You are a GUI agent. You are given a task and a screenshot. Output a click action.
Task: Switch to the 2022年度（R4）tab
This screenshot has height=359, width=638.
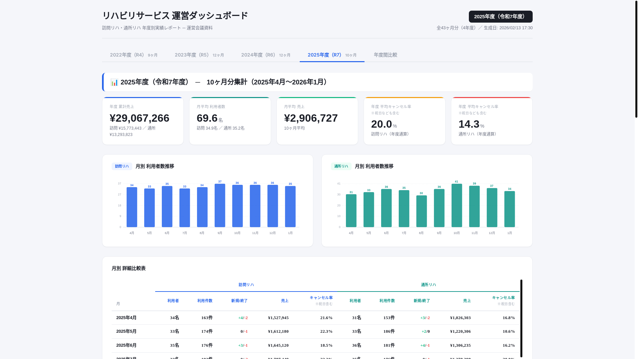click(134, 55)
